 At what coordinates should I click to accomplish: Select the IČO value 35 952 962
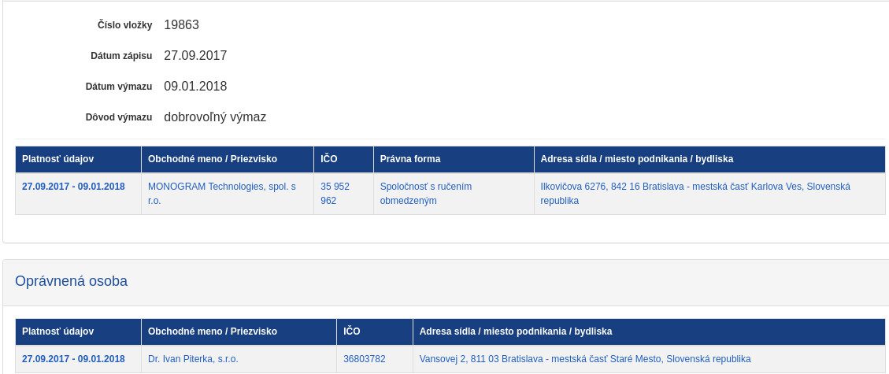[335, 194]
